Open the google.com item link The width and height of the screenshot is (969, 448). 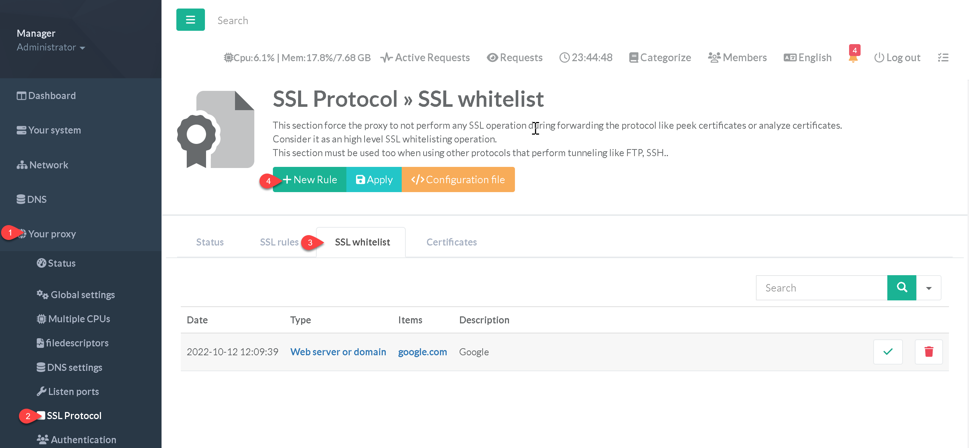(x=422, y=352)
